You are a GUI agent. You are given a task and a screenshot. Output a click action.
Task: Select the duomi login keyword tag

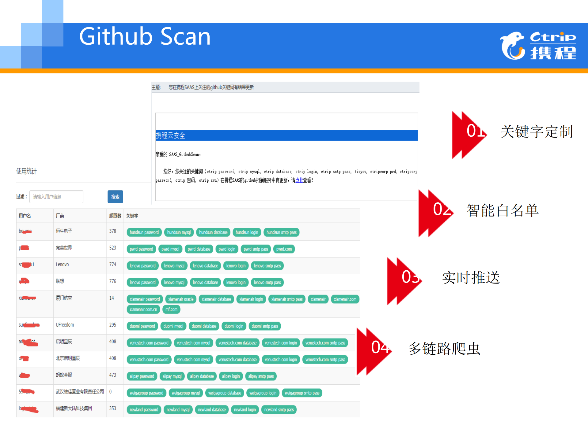click(234, 326)
